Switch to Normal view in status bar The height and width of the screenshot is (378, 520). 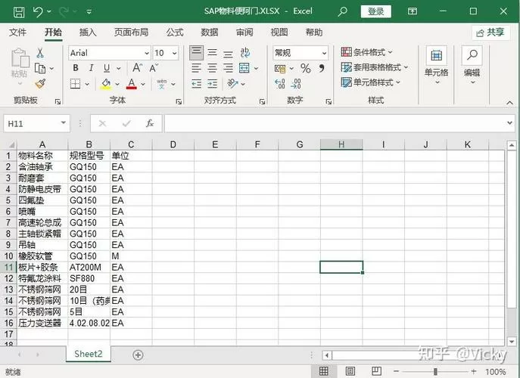point(324,371)
